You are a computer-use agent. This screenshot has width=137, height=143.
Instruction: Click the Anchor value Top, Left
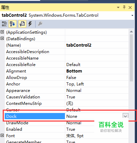click(x=75, y=84)
